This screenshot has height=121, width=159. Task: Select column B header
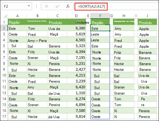(37, 16)
